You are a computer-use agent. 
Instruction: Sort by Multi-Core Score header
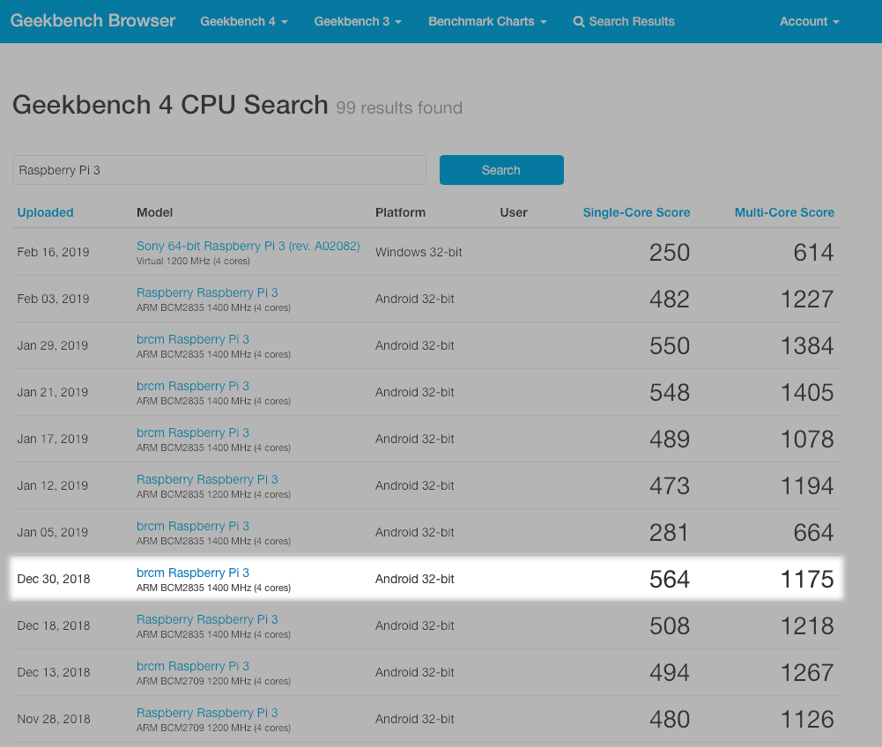pyautogui.click(x=784, y=212)
